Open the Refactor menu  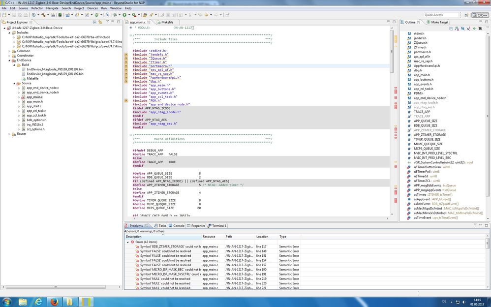tap(37, 8)
